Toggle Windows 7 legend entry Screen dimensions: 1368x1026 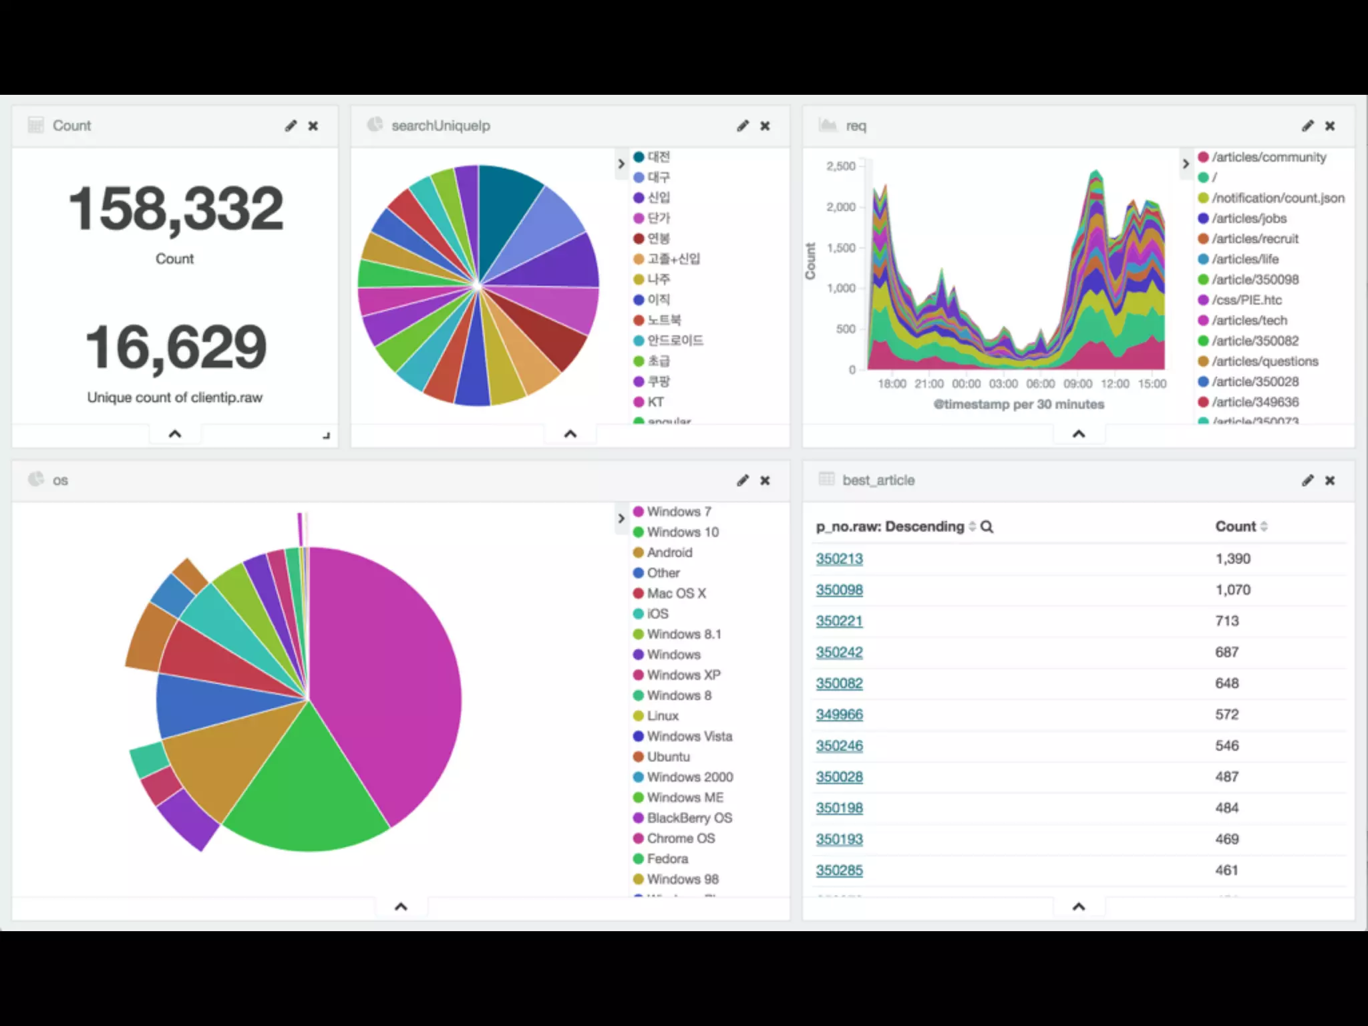678,512
